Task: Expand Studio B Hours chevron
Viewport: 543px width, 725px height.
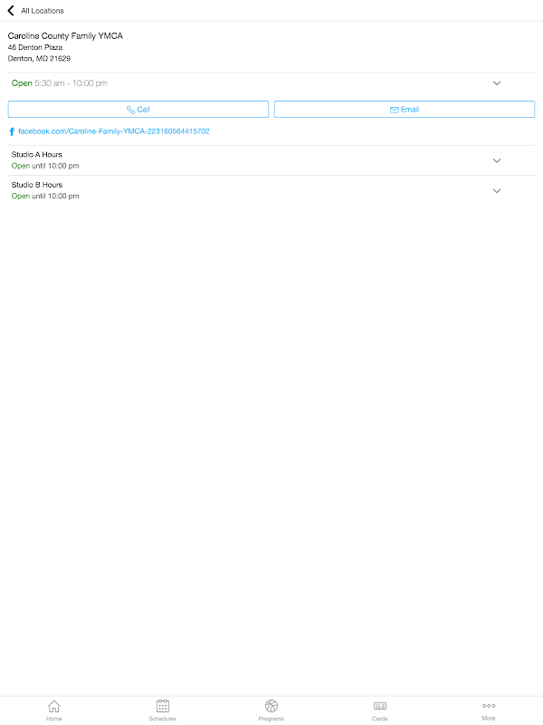Action: (x=497, y=191)
